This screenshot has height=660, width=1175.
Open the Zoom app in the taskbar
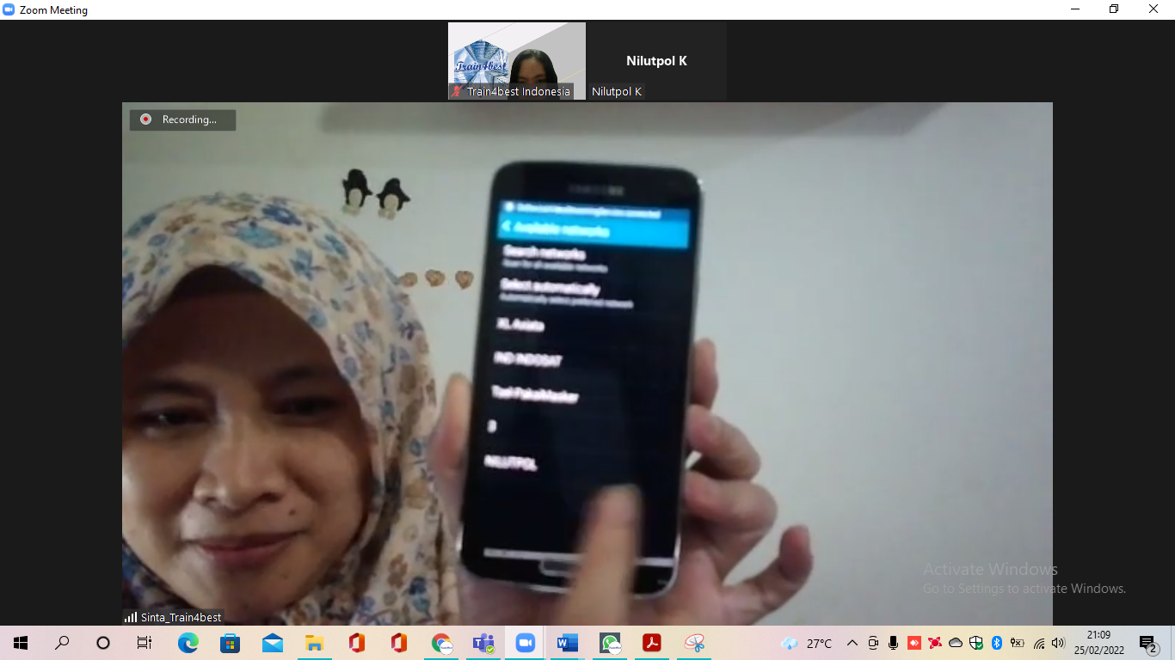click(525, 643)
